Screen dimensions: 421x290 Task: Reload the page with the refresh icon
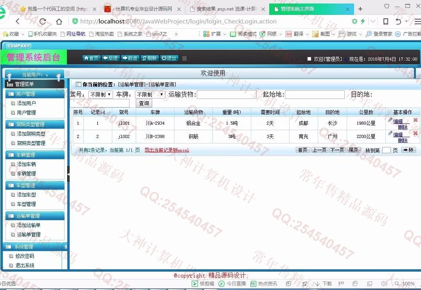click(x=43, y=21)
